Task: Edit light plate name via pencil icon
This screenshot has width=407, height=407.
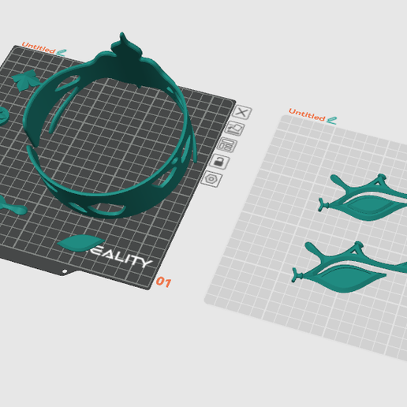Action: [x=331, y=121]
